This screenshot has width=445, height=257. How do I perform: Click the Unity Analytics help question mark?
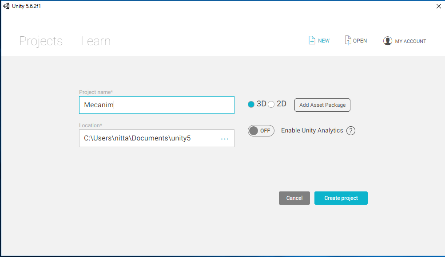(x=351, y=131)
